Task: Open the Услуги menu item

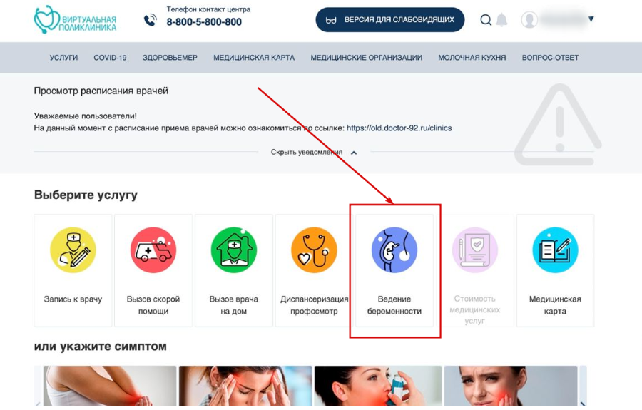Action: pyautogui.click(x=63, y=58)
